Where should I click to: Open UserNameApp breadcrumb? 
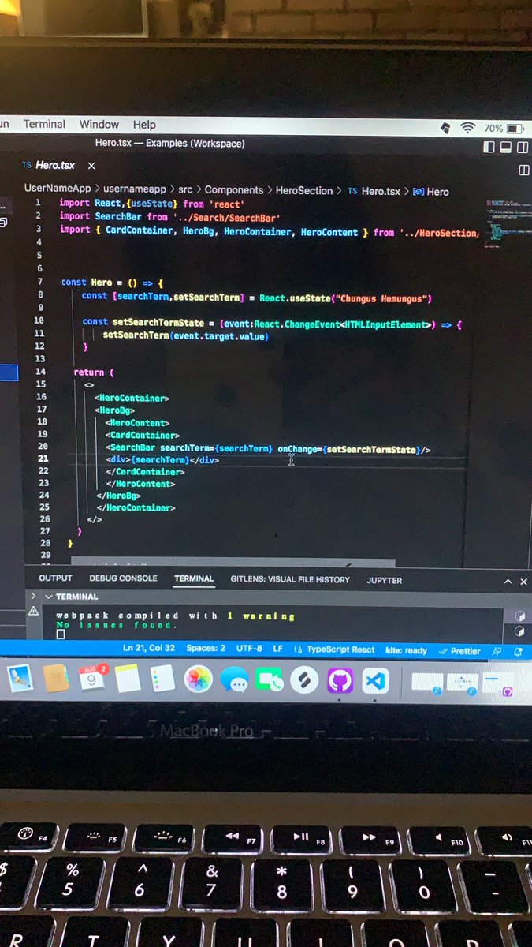(x=58, y=190)
